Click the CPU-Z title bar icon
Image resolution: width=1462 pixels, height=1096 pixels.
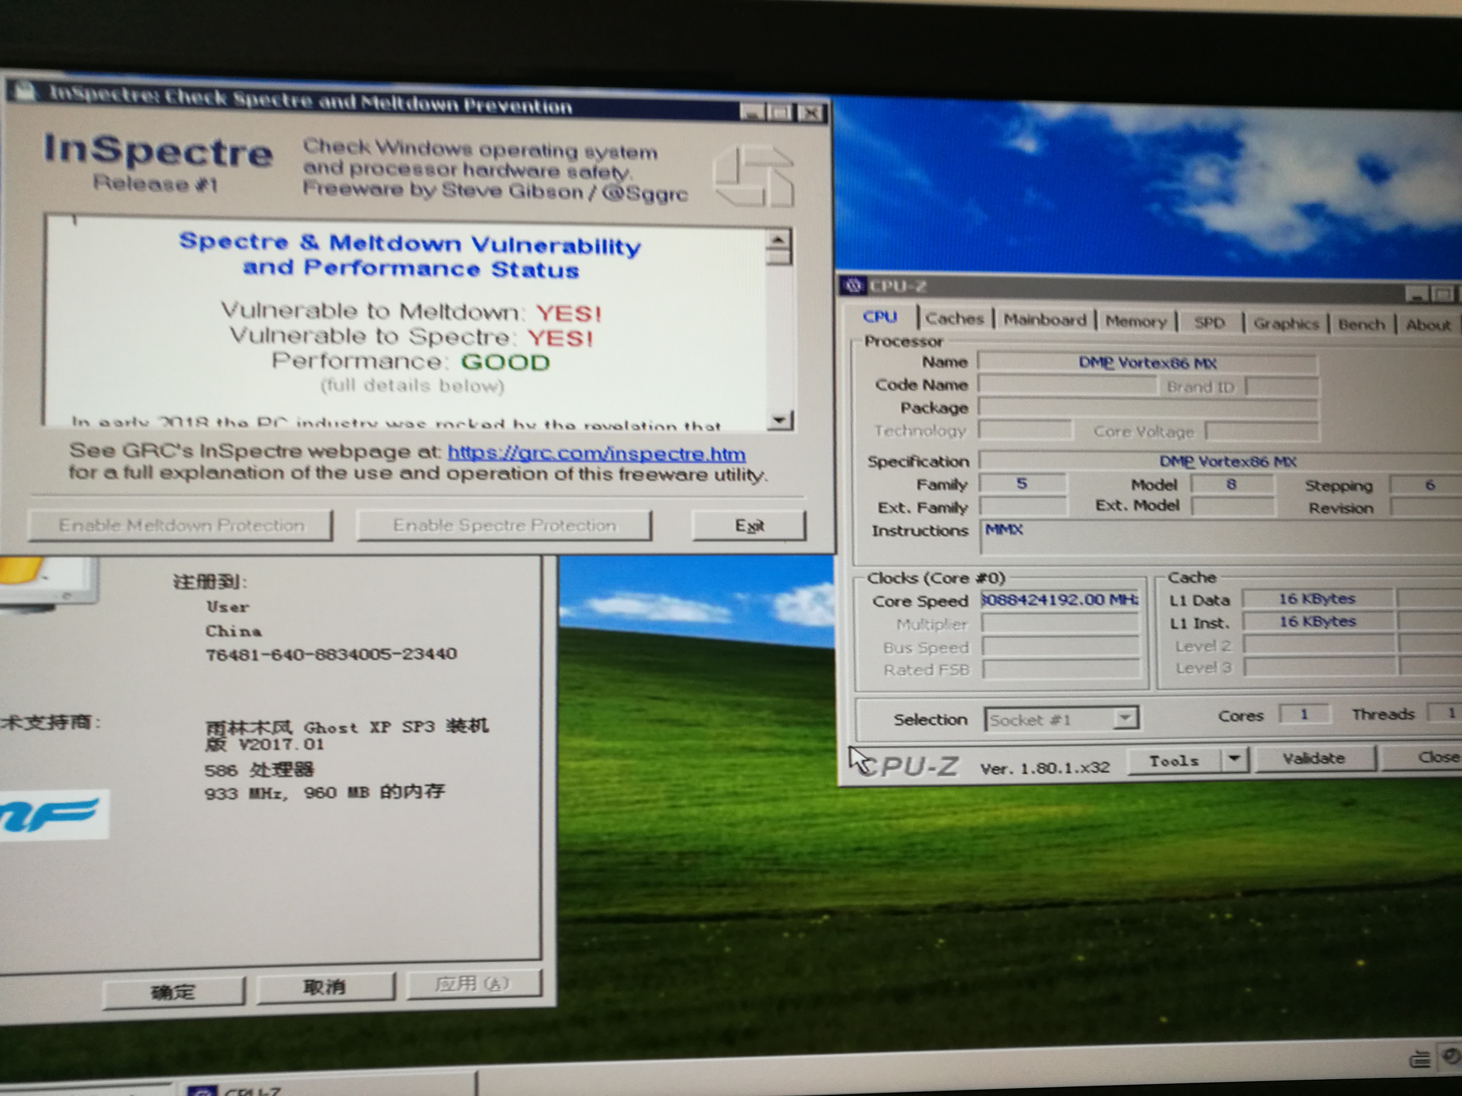pyautogui.click(x=853, y=285)
